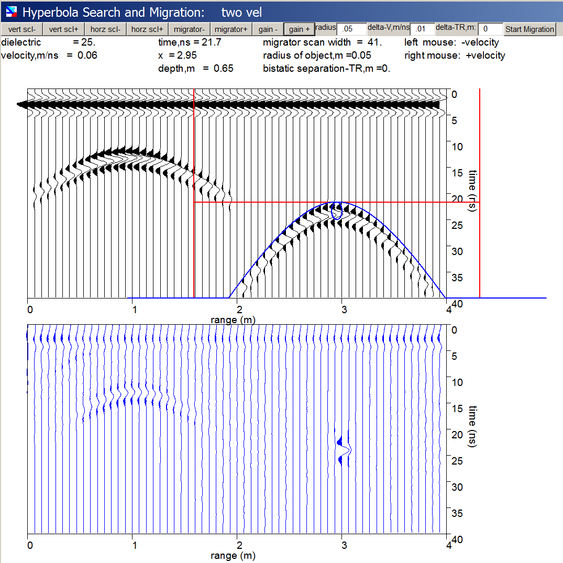
Task: Start Migration button click
Action: point(529,29)
